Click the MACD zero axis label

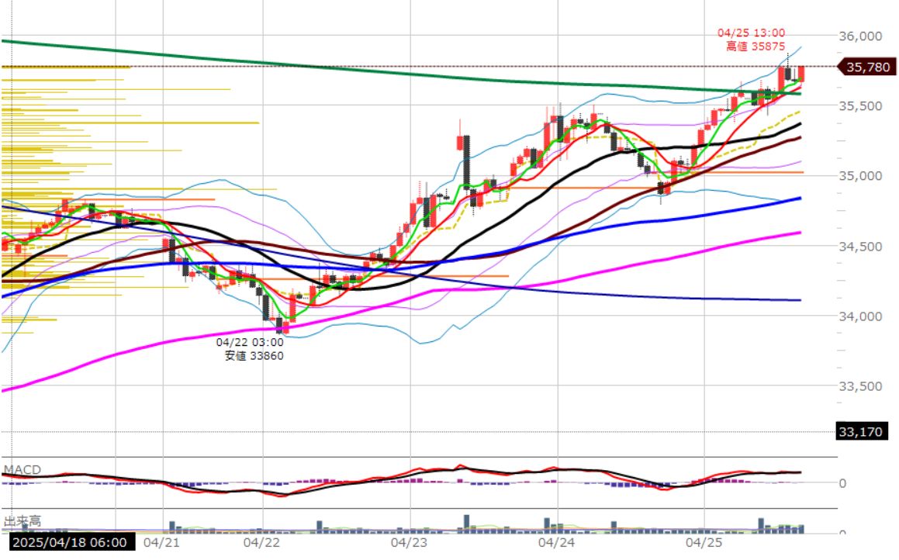(842, 483)
